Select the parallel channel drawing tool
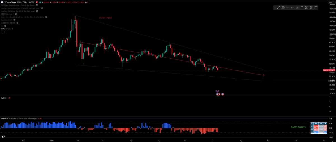 283,8
